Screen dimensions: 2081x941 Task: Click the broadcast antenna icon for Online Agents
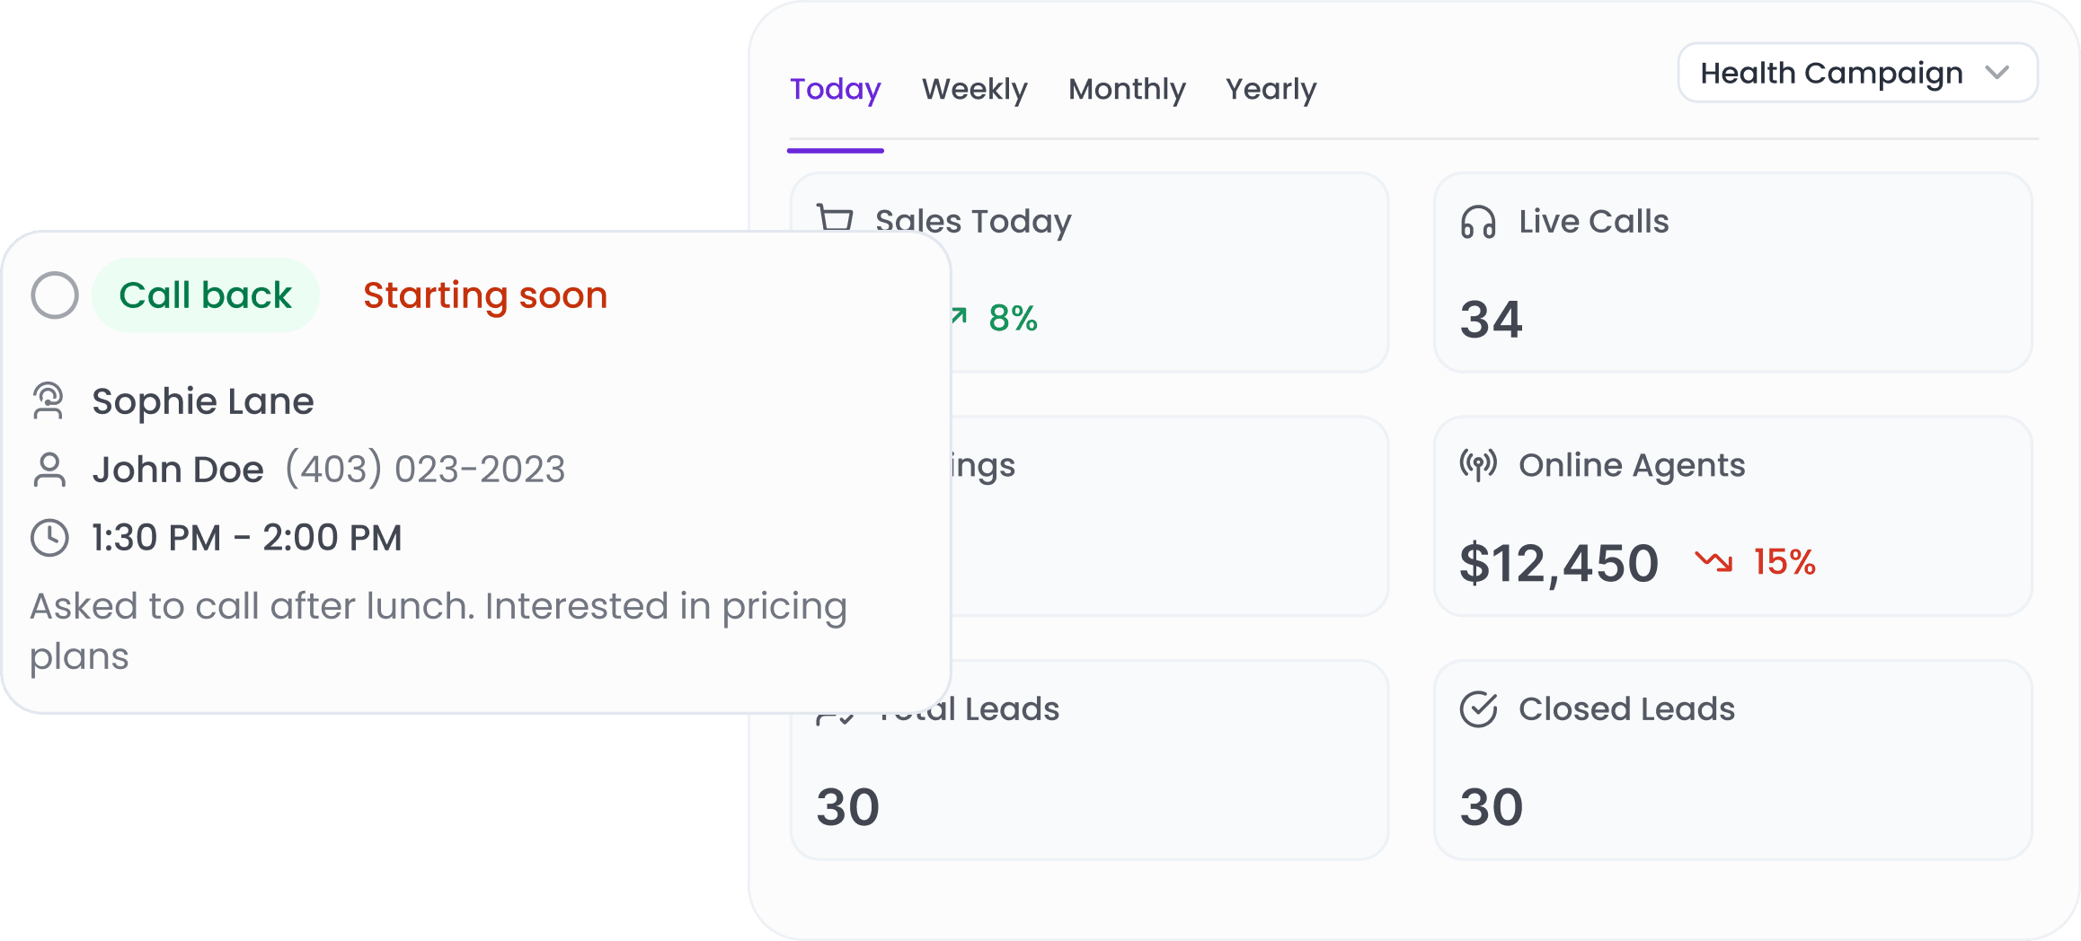tap(1480, 464)
